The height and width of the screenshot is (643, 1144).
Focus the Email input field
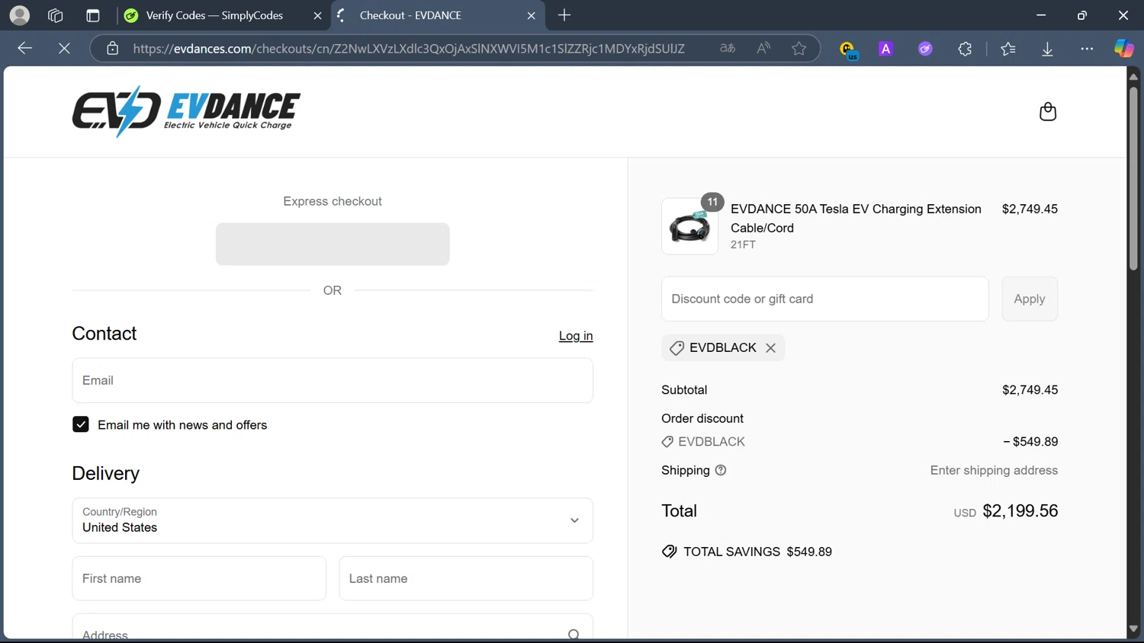pyautogui.click(x=333, y=380)
